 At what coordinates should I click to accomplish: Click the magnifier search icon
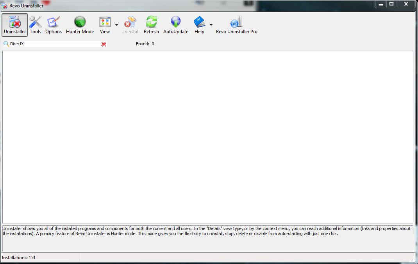point(6,44)
